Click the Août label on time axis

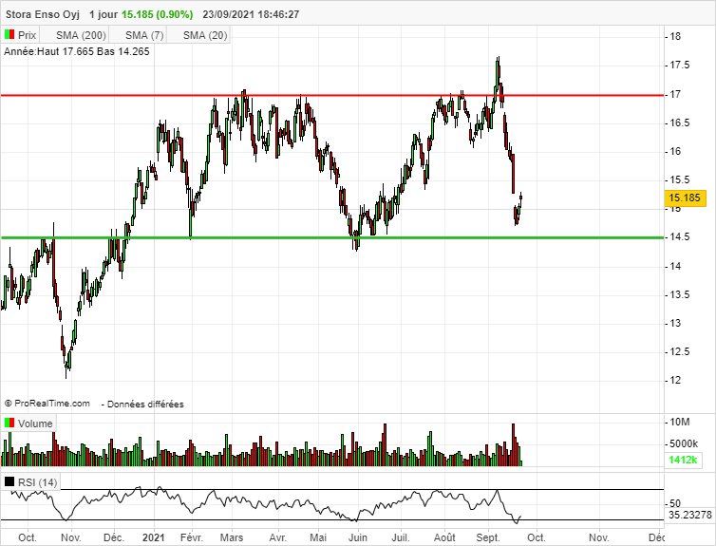click(444, 537)
